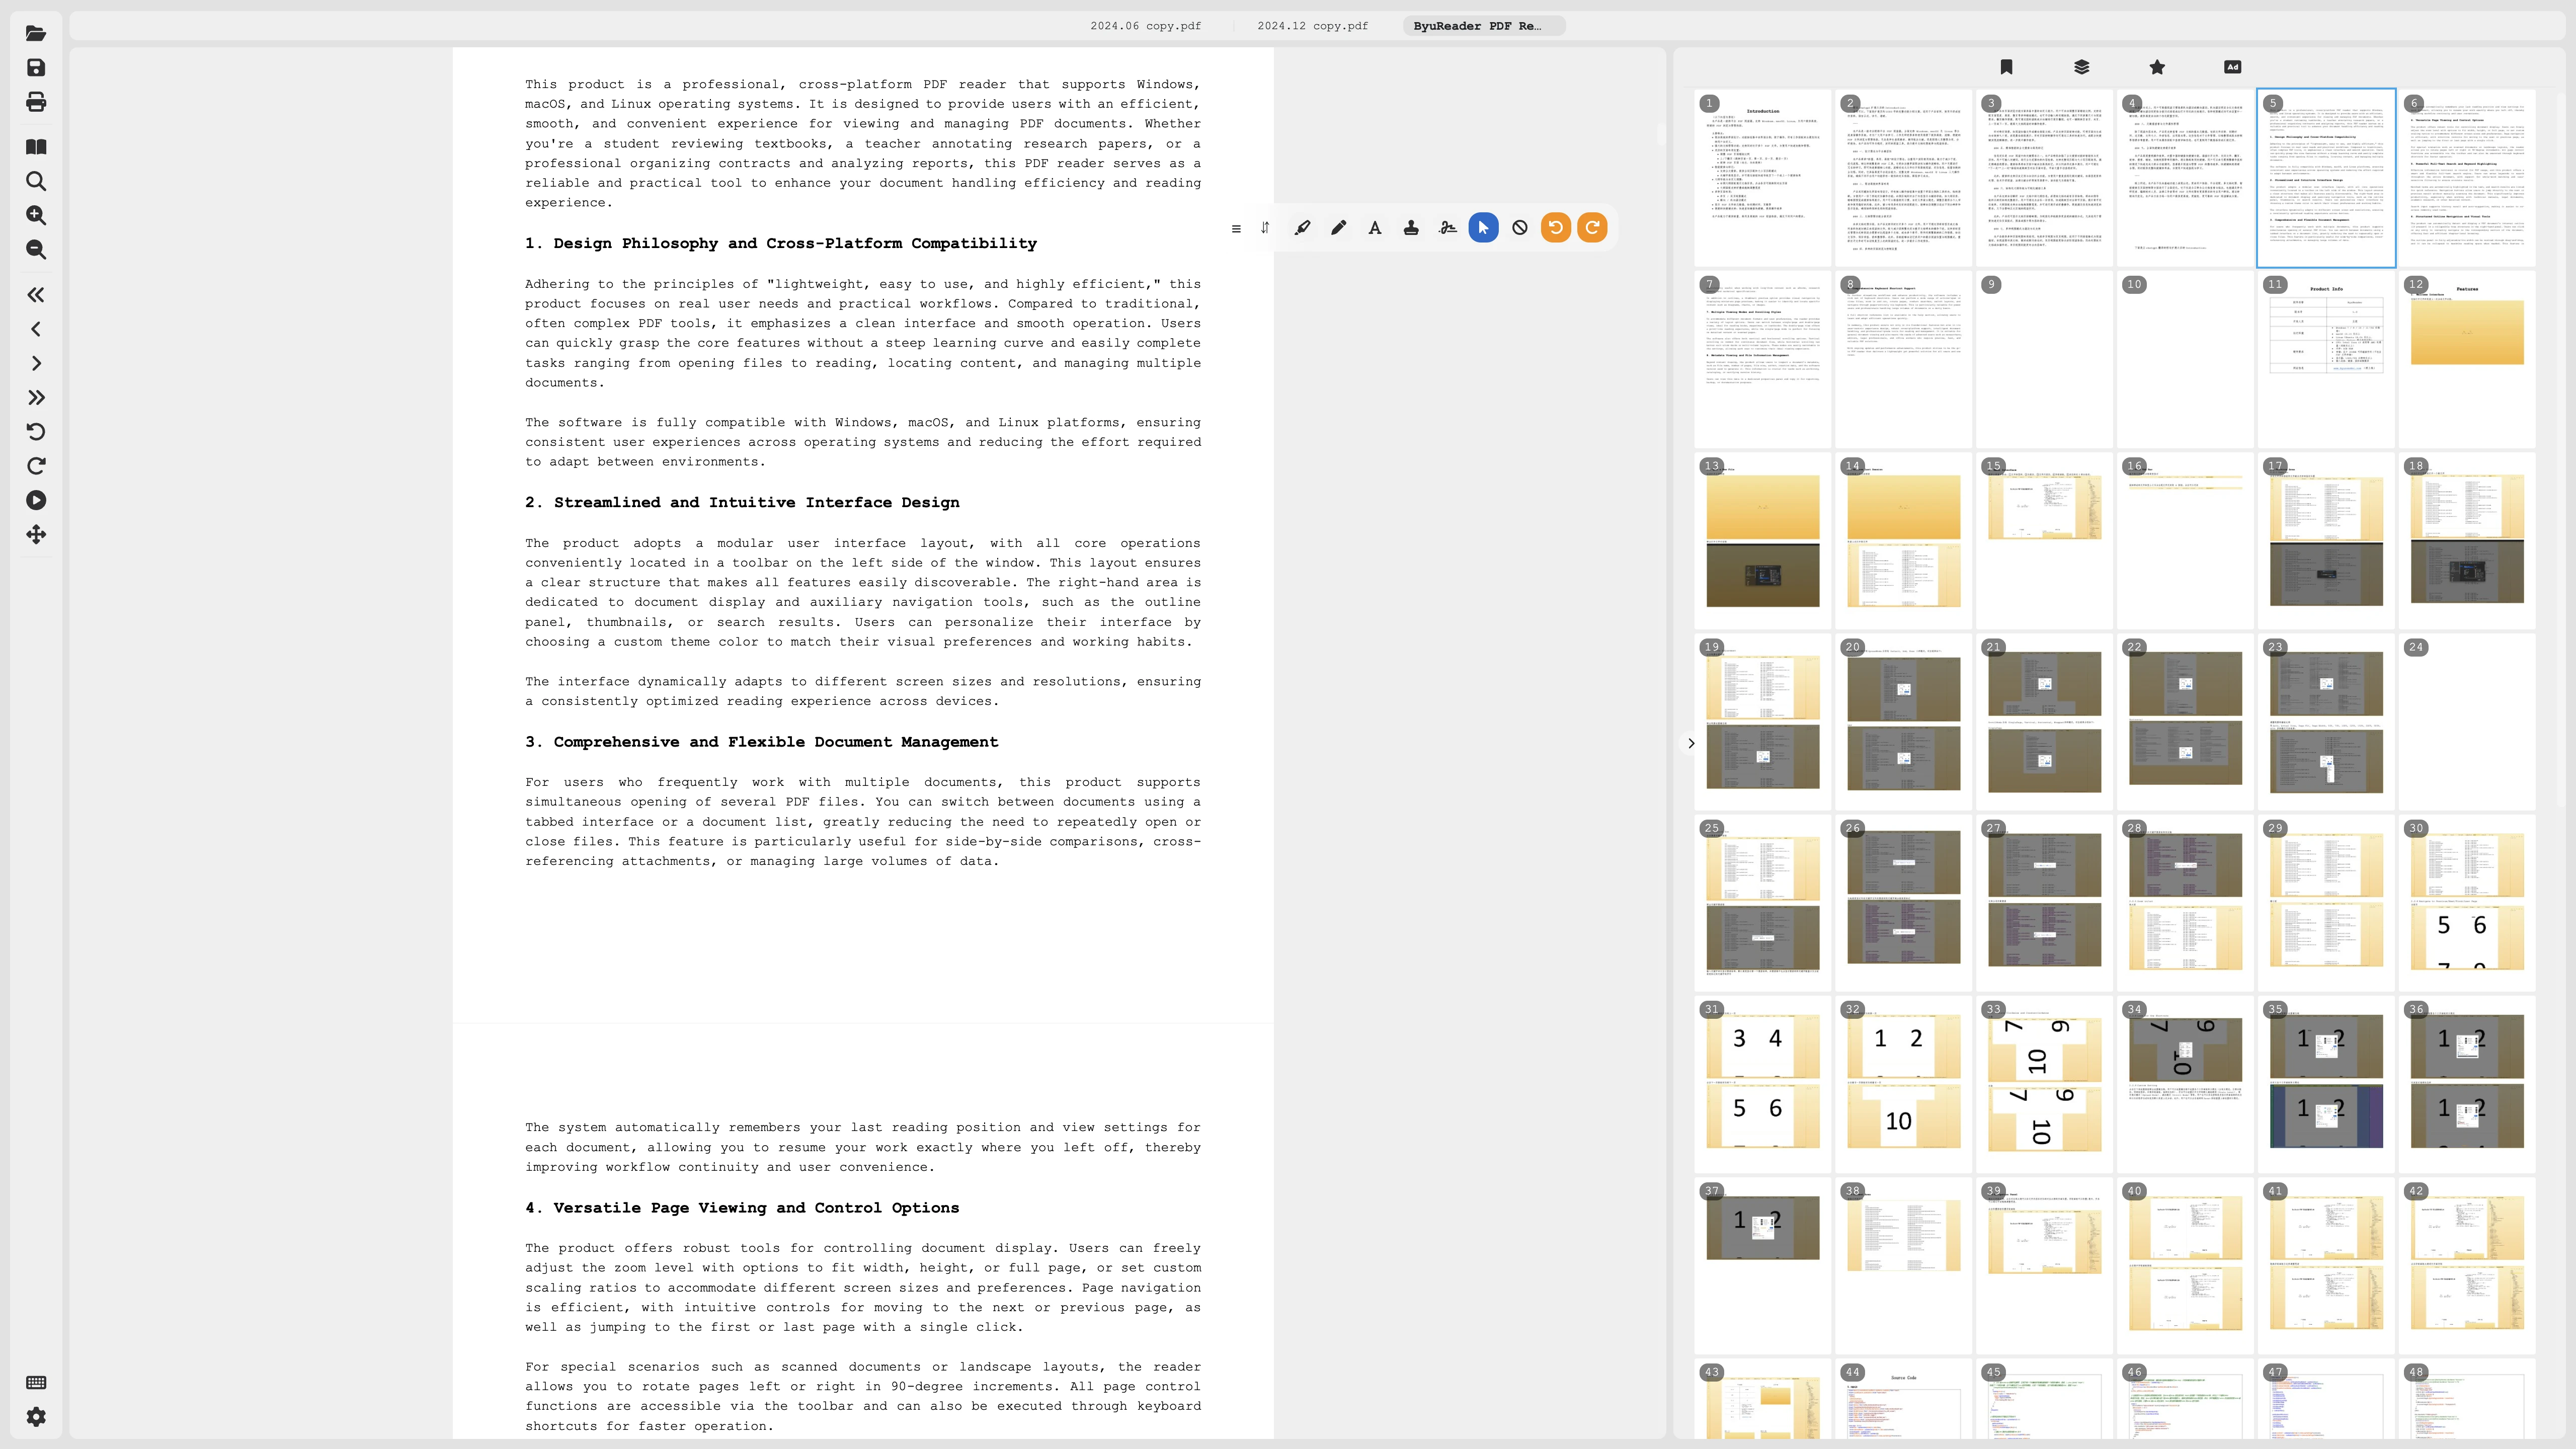Screen dimensions: 2576x1449
Task: Open the page 37 thumbnail
Action: 1763,1266
